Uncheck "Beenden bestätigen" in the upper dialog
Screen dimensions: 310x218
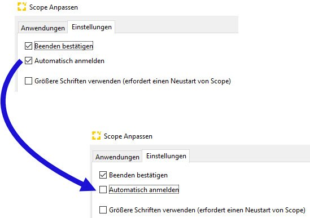tap(28, 46)
